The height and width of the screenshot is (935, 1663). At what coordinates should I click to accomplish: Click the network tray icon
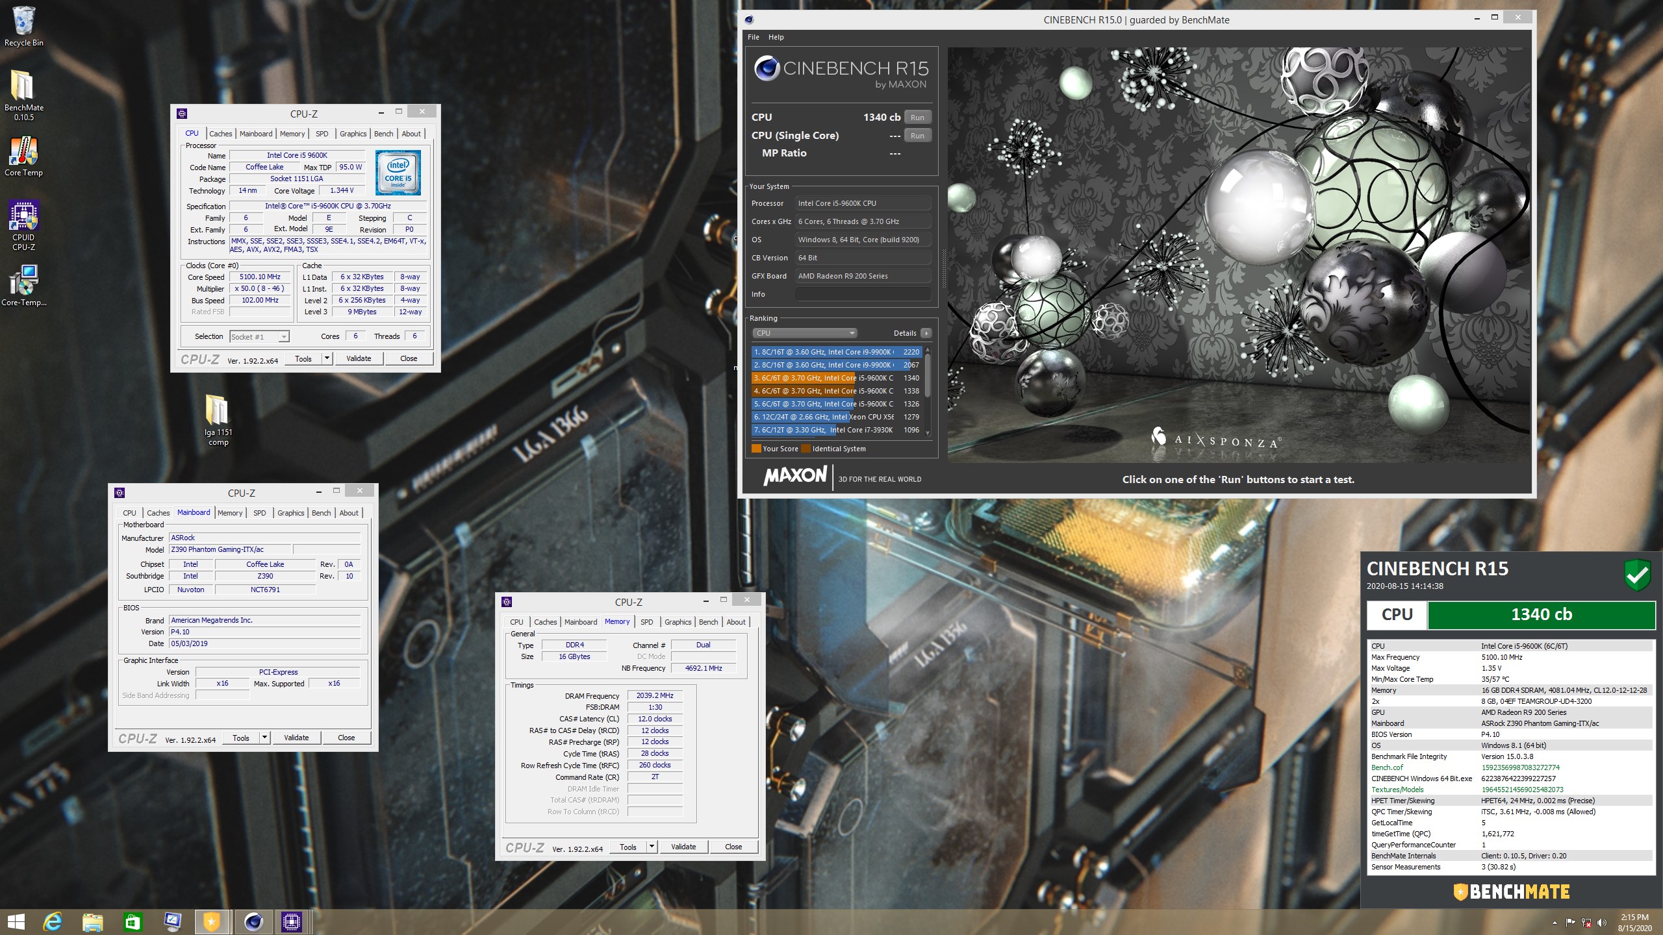point(1586,923)
